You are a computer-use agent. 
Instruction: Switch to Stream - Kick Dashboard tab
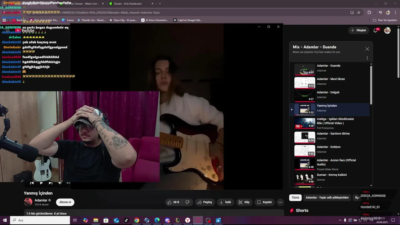point(131,4)
